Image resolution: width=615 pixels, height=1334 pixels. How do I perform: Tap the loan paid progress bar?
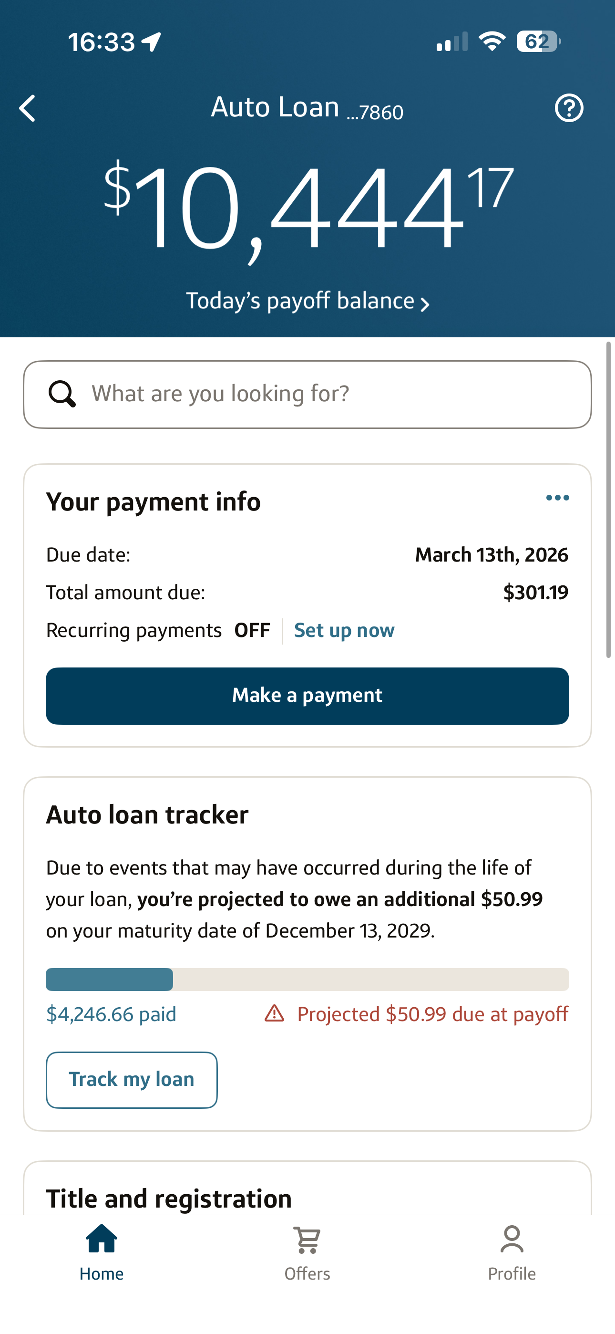(307, 979)
